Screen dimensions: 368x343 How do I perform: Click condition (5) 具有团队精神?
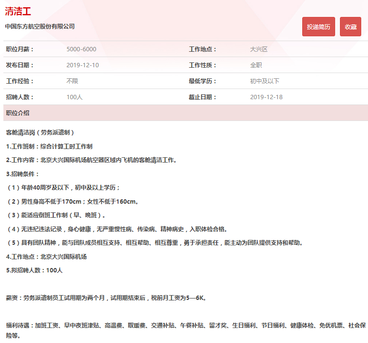(x=155, y=242)
